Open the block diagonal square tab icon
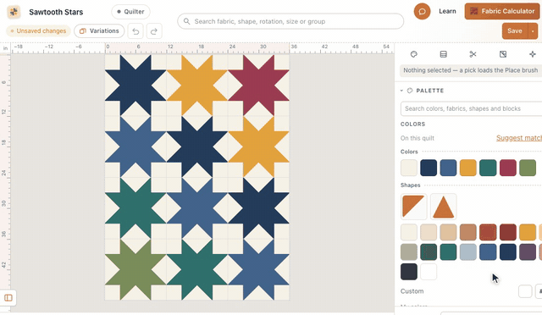The width and height of the screenshot is (542, 315). coord(503,54)
